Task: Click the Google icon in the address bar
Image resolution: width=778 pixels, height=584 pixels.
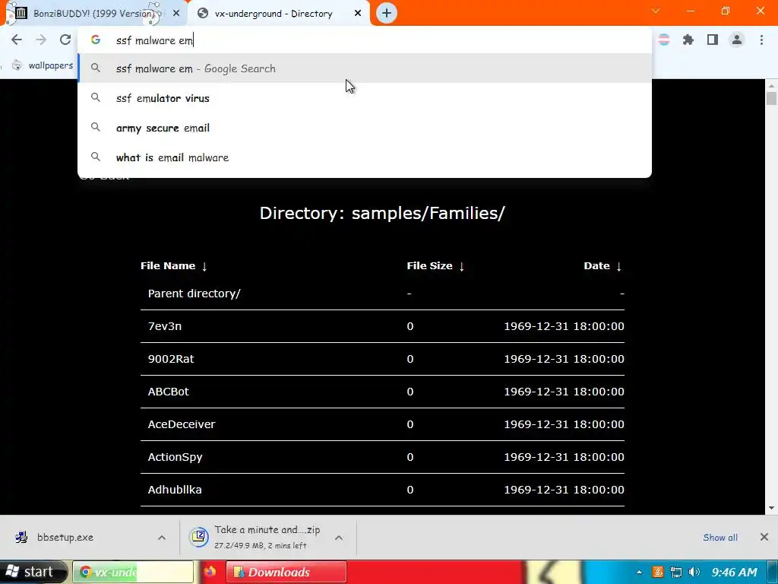Action: coord(96,40)
